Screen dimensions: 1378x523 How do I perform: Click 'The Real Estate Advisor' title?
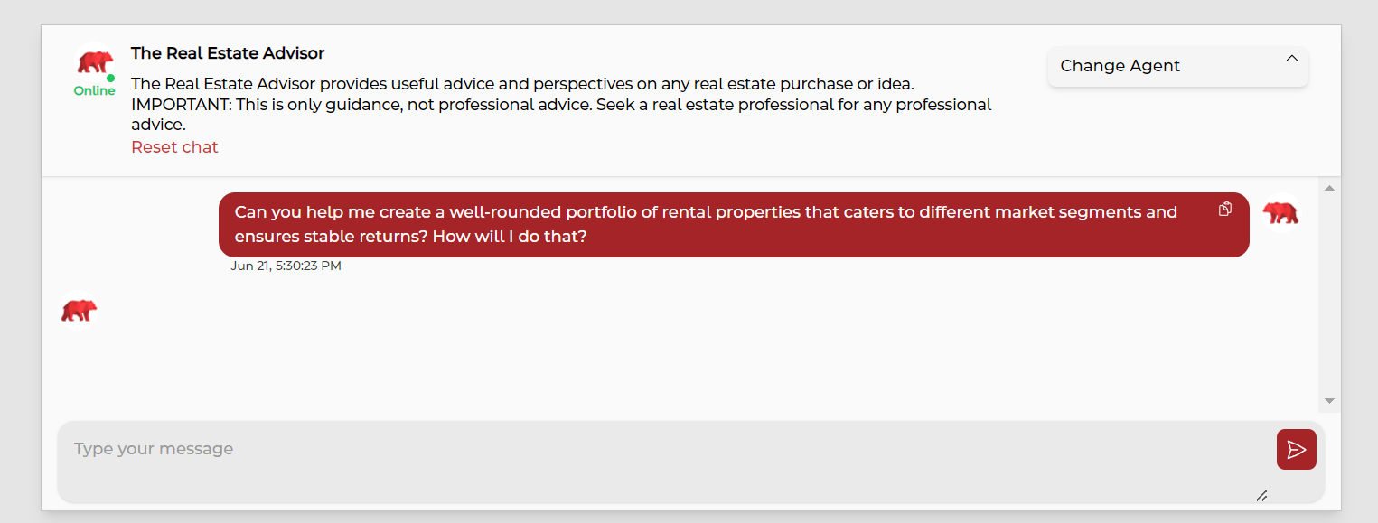228,53
